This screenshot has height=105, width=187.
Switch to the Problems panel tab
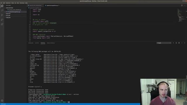pos(31,43)
